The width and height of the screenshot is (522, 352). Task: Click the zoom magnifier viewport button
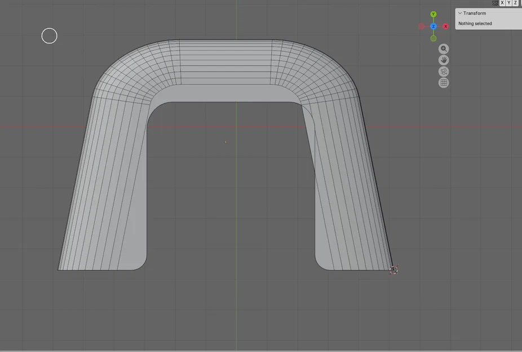(x=444, y=49)
